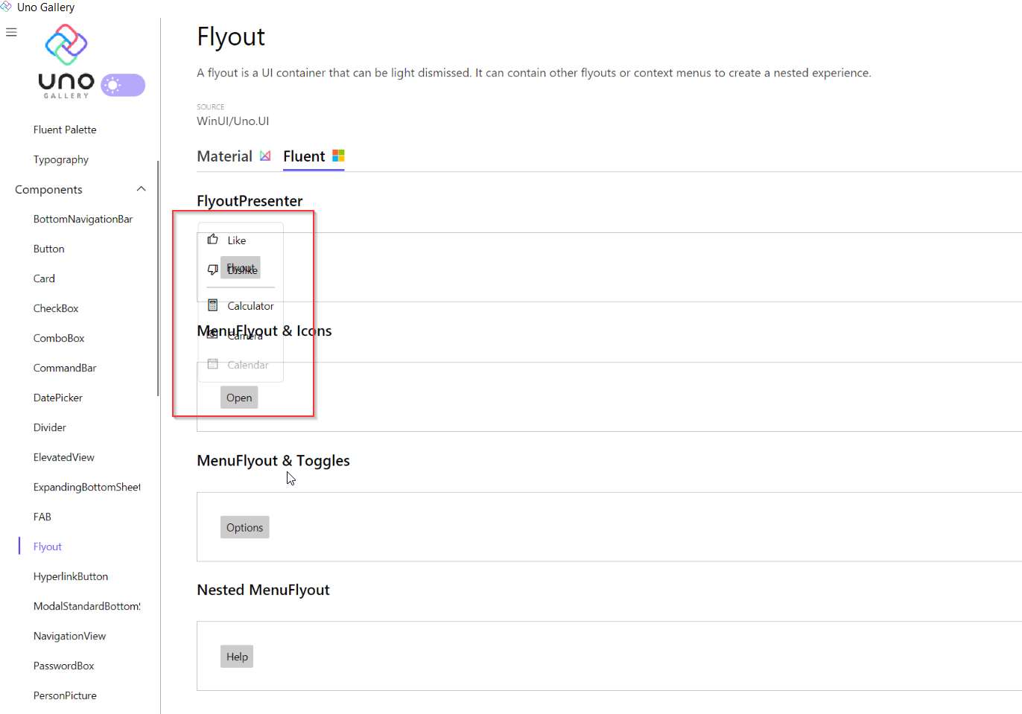
Task: Select ComboBox in the sidebar
Action: pyautogui.click(x=59, y=338)
